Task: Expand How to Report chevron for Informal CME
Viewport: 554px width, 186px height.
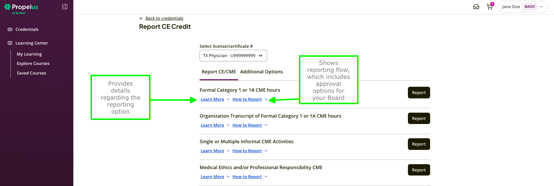Action: coord(266,151)
